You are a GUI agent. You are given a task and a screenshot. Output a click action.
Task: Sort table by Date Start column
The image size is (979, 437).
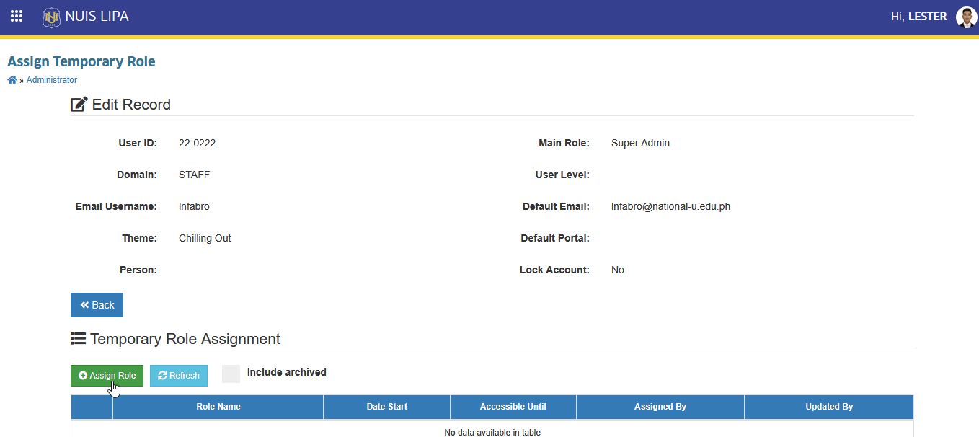[x=387, y=407]
